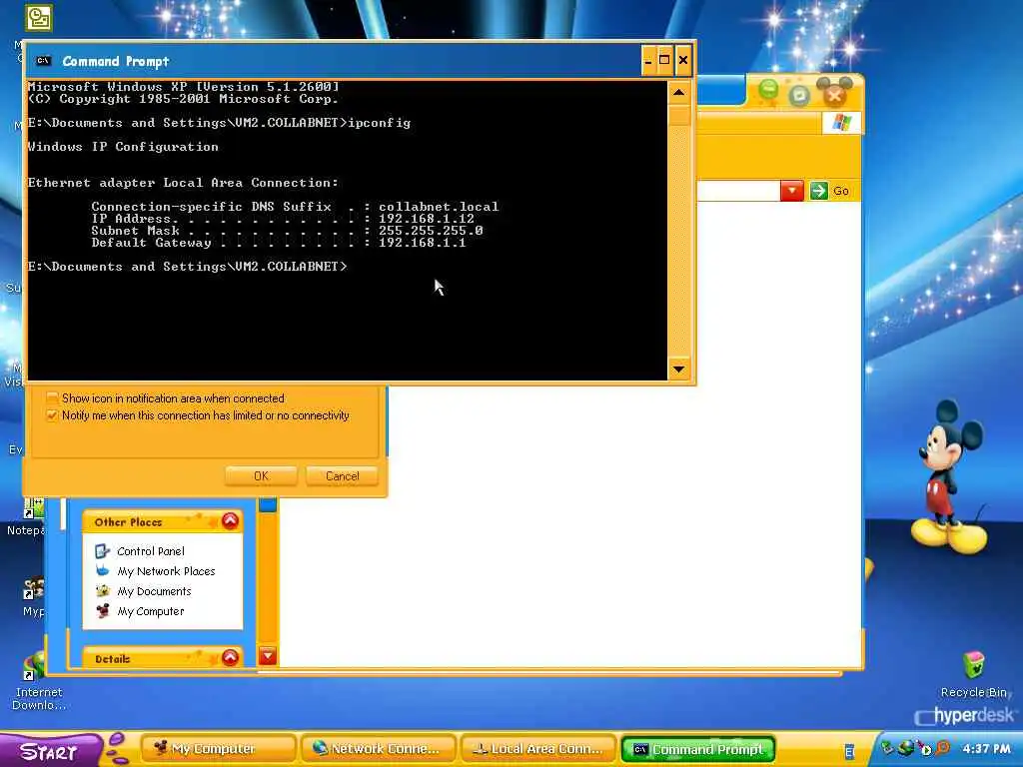Switch to My Computer taskbar button
Viewport: 1023px width, 767px height.
218,749
